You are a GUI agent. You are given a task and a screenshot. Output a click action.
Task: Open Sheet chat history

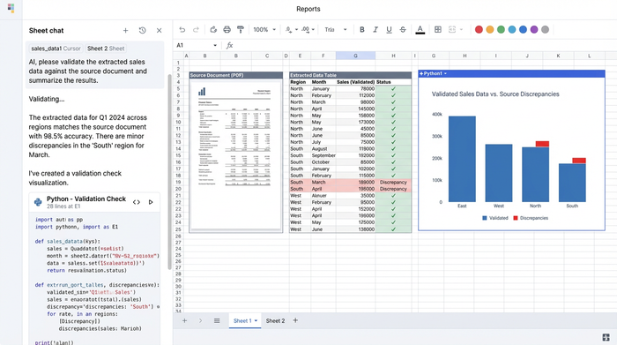[143, 30]
